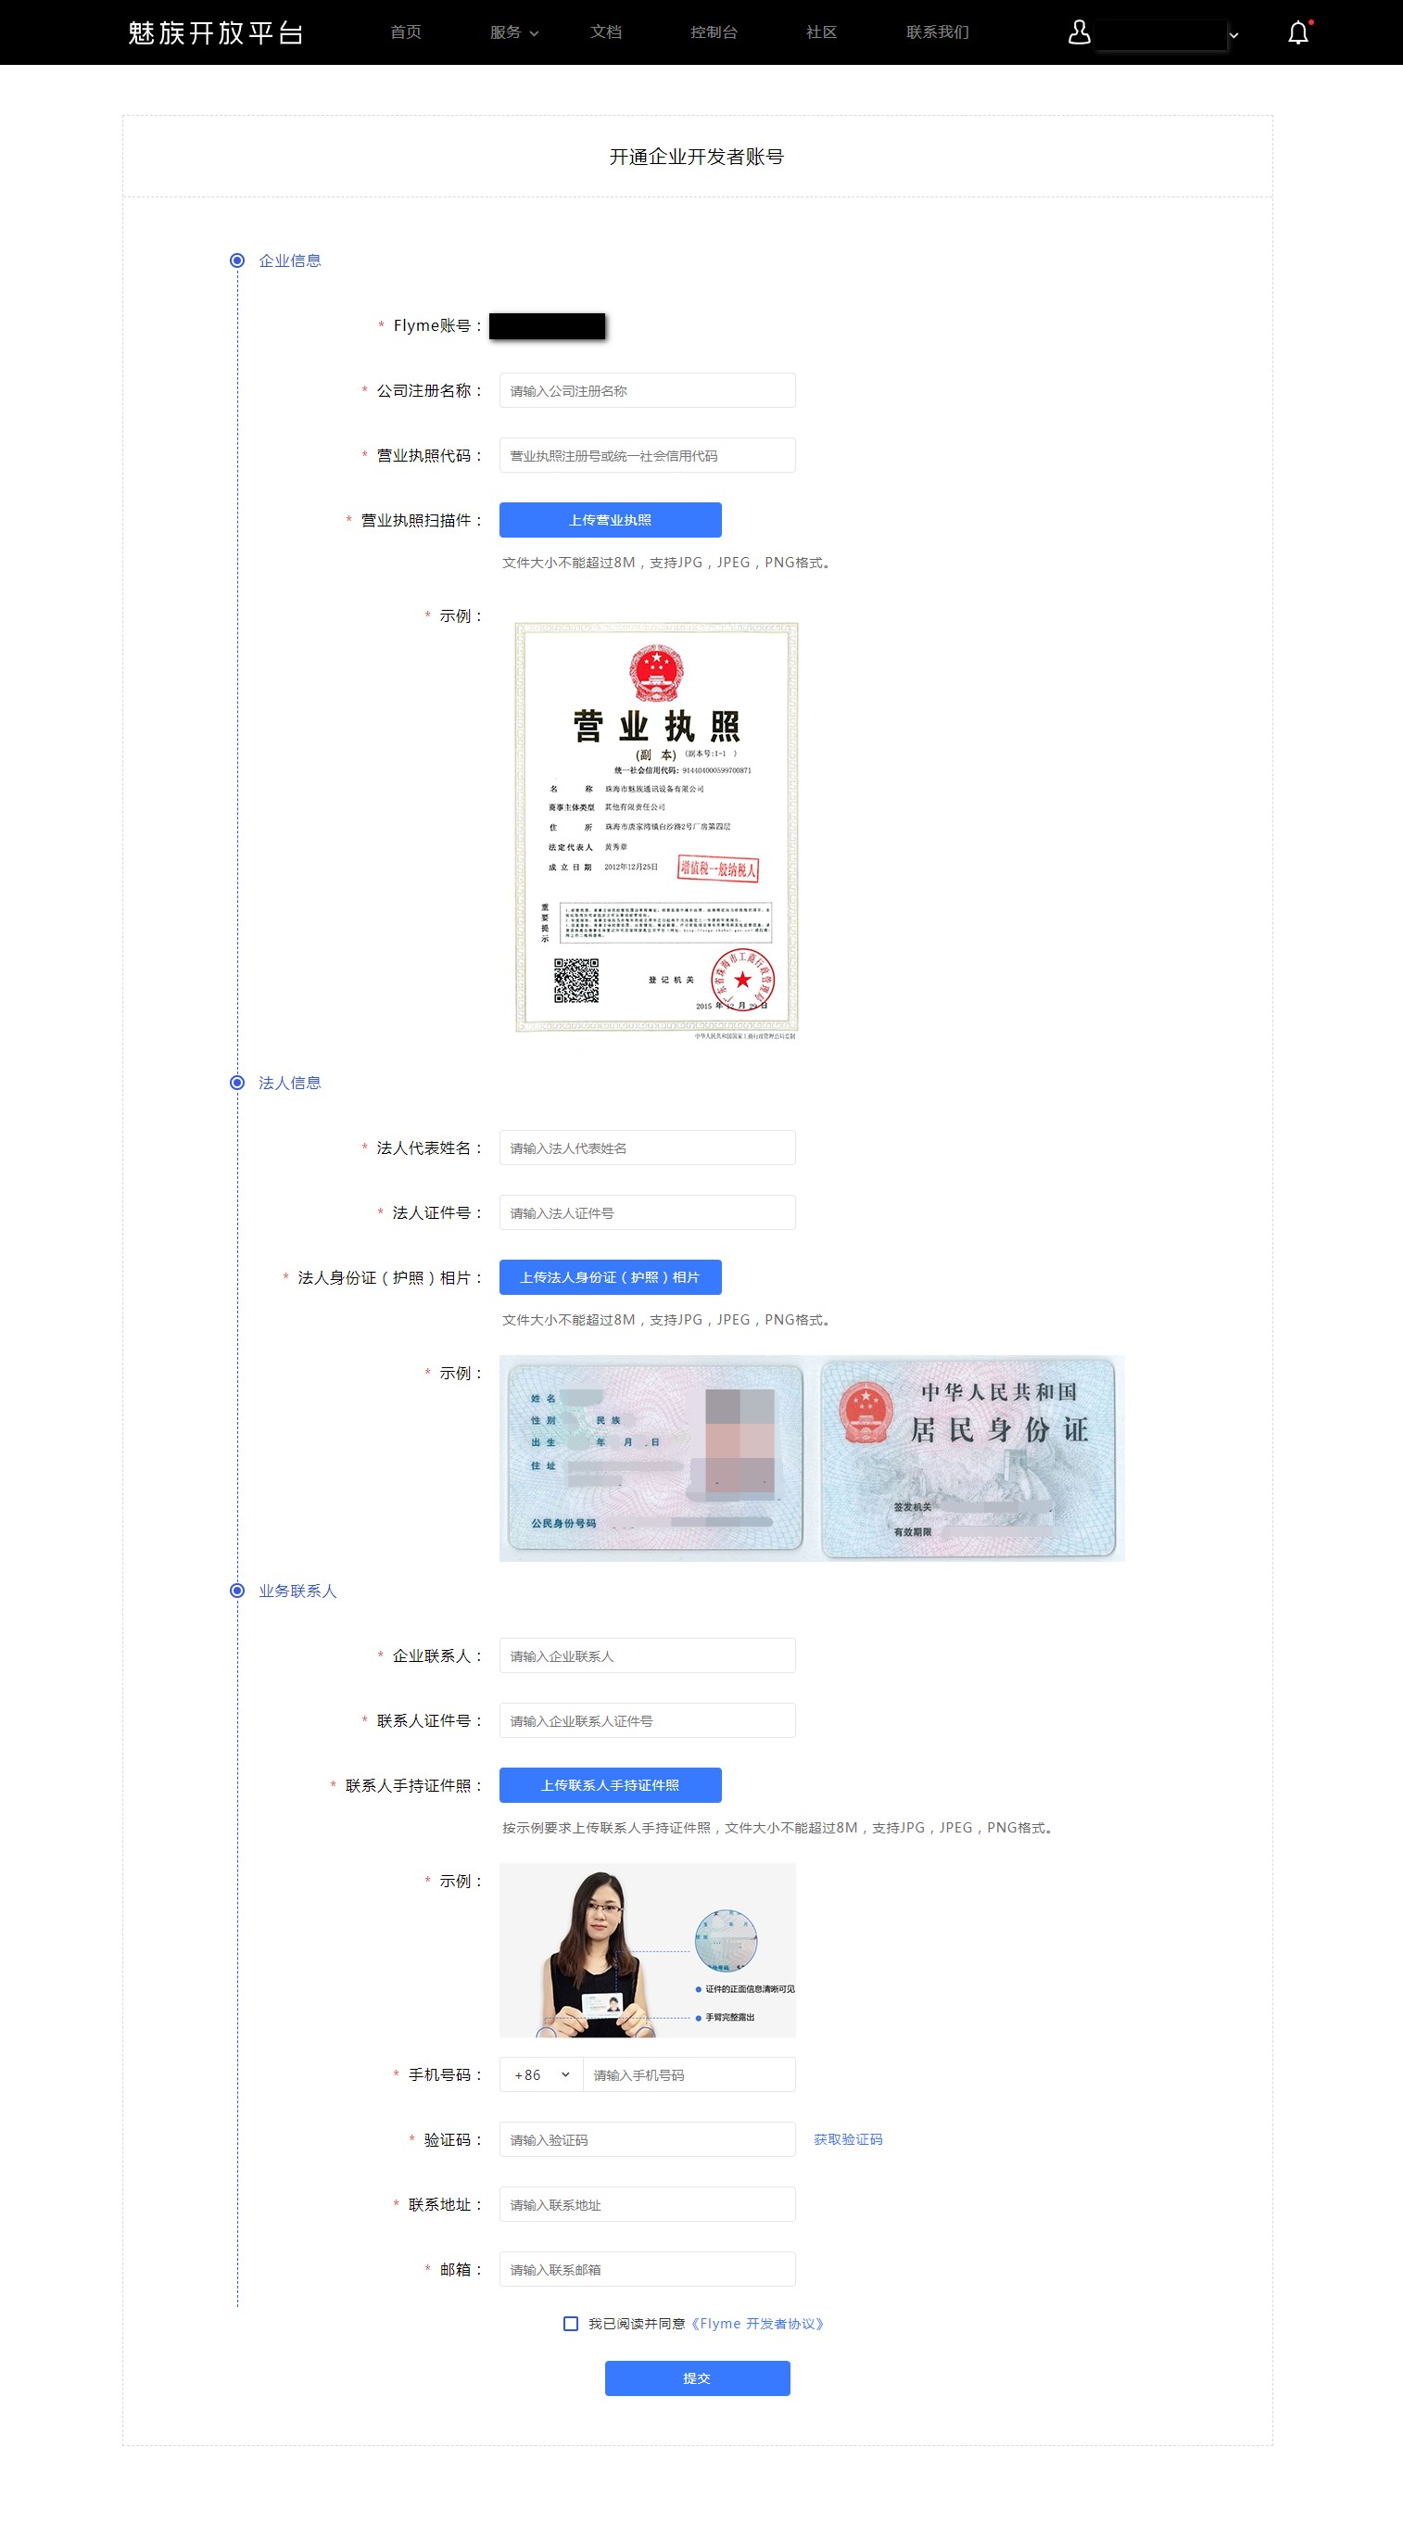Select the 法人信息 section marker

[237, 1083]
